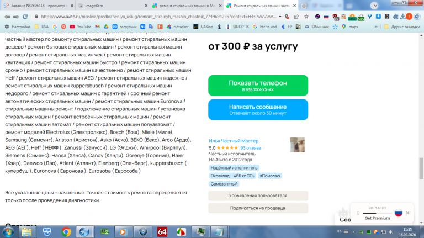
Task: Click the volume speaker tray icon
Action: click(391, 232)
